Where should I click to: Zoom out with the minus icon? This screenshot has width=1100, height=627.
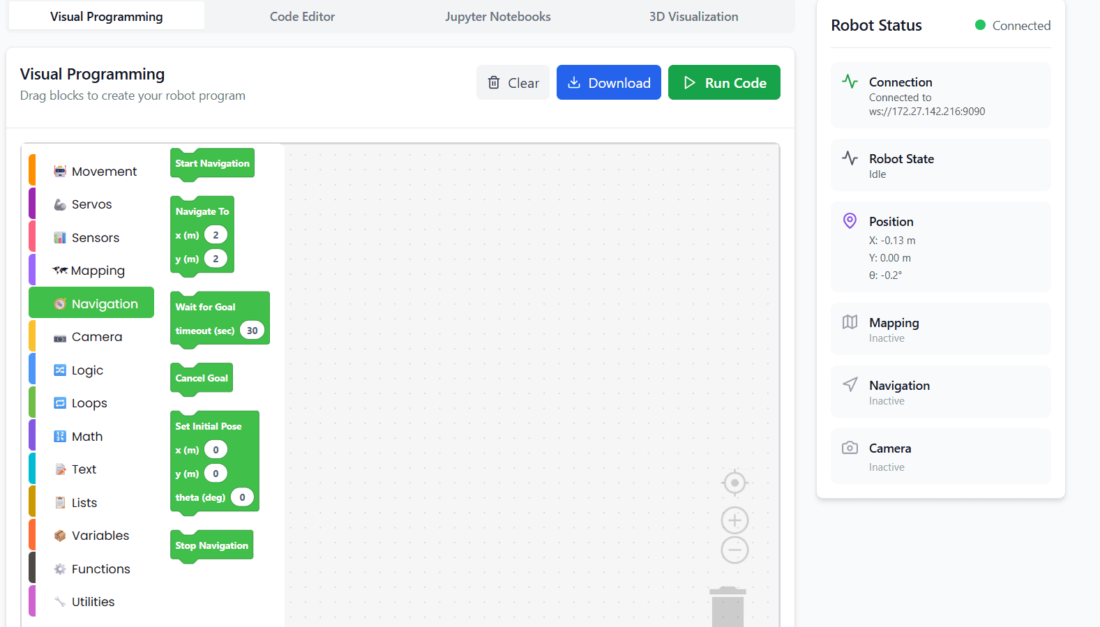(734, 550)
